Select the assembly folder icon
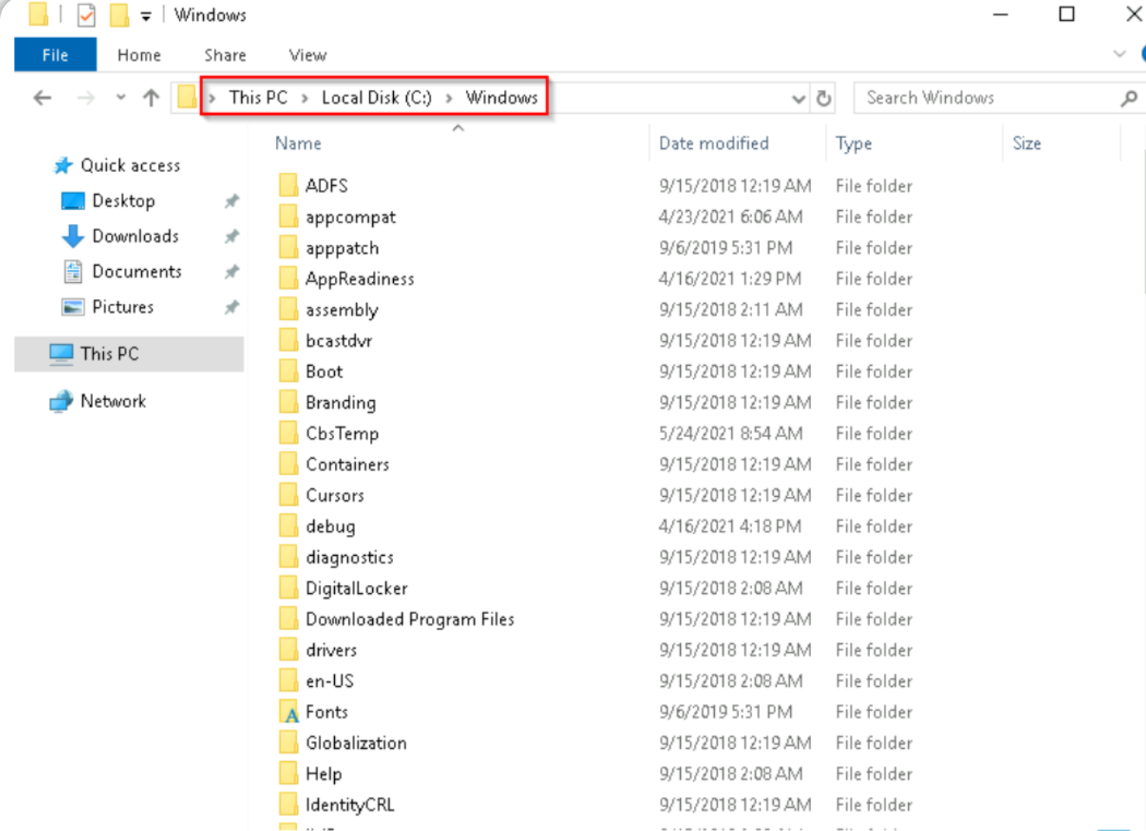Viewport: 1146px width, 831px height. tap(288, 309)
